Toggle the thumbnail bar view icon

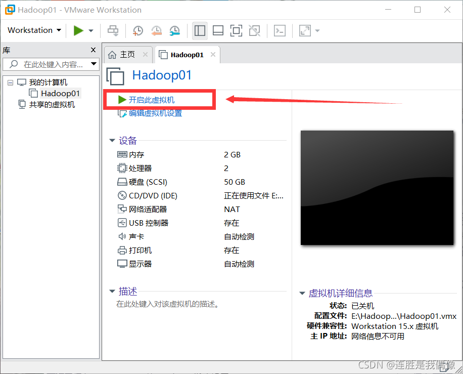click(x=218, y=30)
